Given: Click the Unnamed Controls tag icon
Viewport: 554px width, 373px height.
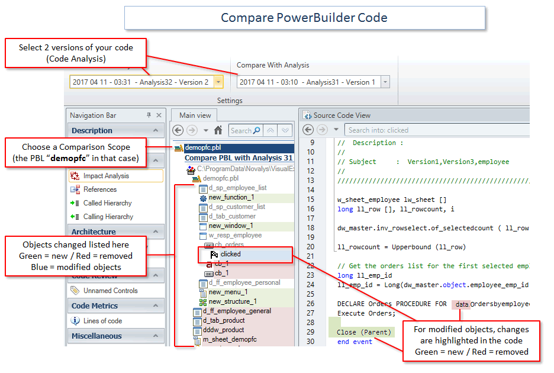Looking at the screenshot, I should pyautogui.click(x=75, y=291).
